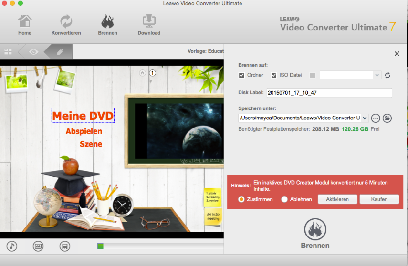408x266 pixels.
Task: Click the video preview thumbnail on chalkboard
Action: pyautogui.click(x=179, y=131)
